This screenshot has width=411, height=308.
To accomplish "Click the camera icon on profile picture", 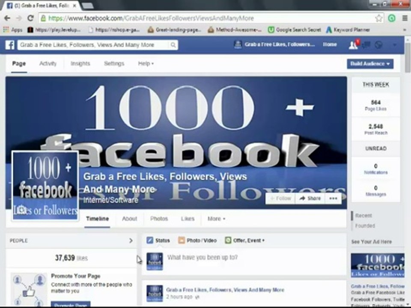I will click(22, 210).
